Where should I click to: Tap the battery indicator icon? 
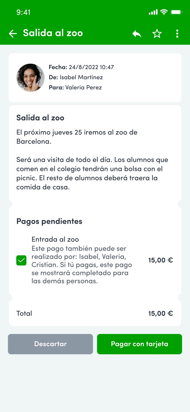coord(176,12)
